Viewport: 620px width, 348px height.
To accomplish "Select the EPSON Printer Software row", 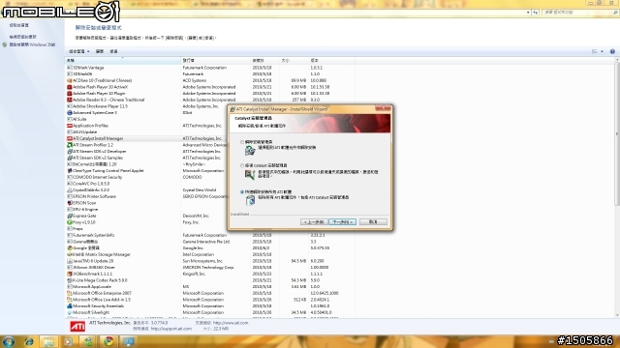I will (210, 196).
